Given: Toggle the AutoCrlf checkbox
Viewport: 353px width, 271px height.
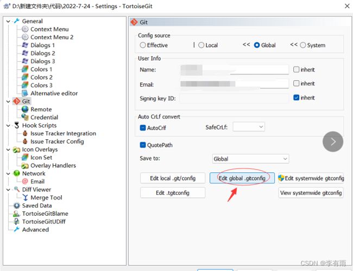Looking at the screenshot, I should coord(143,128).
